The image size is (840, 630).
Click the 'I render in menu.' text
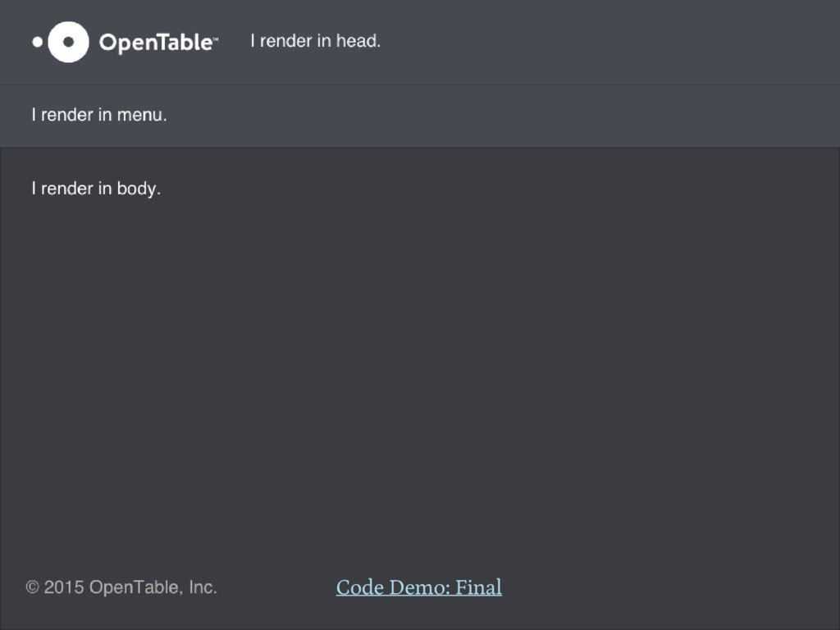click(x=99, y=115)
